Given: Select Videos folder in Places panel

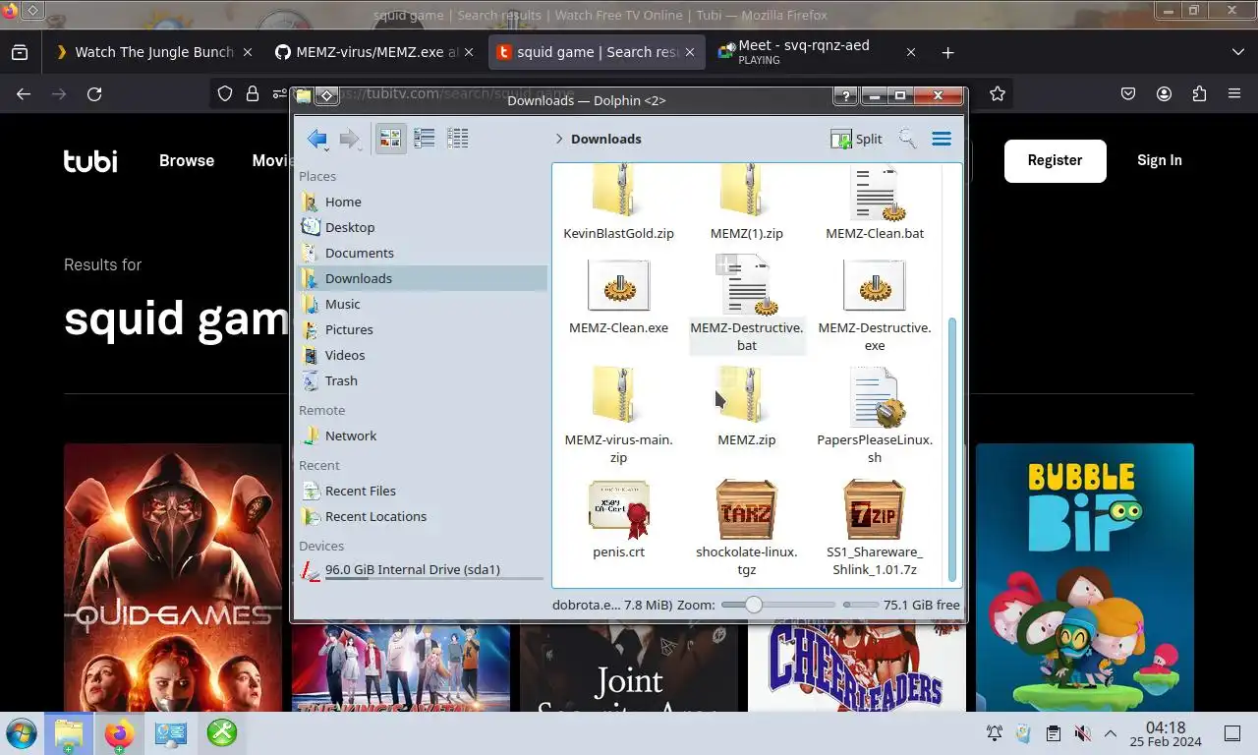Looking at the screenshot, I should (x=423, y=355).
